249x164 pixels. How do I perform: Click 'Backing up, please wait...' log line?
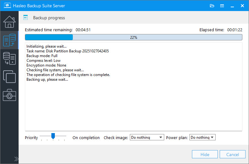[x=47, y=79]
